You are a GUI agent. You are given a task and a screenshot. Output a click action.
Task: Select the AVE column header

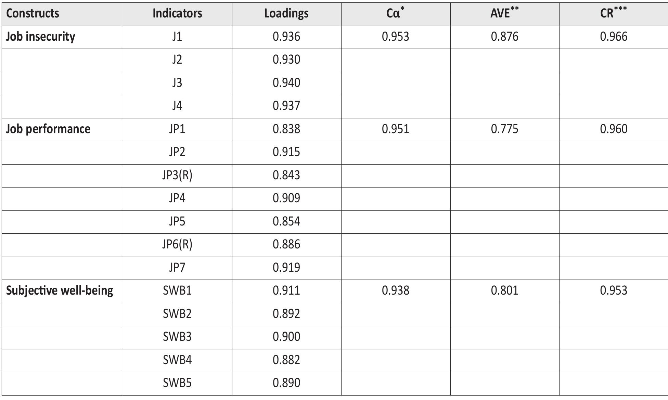pos(504,13)
